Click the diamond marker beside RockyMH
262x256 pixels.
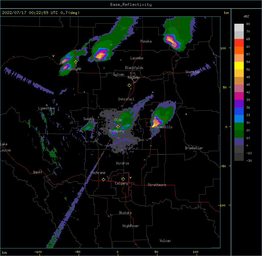click(76, 62)
